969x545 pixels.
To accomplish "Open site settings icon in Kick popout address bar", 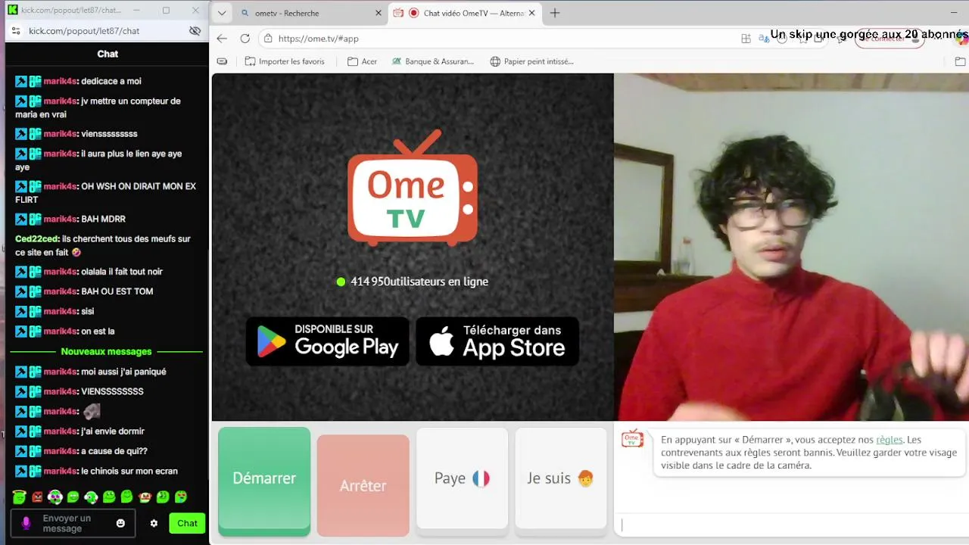I will [16, 31].
